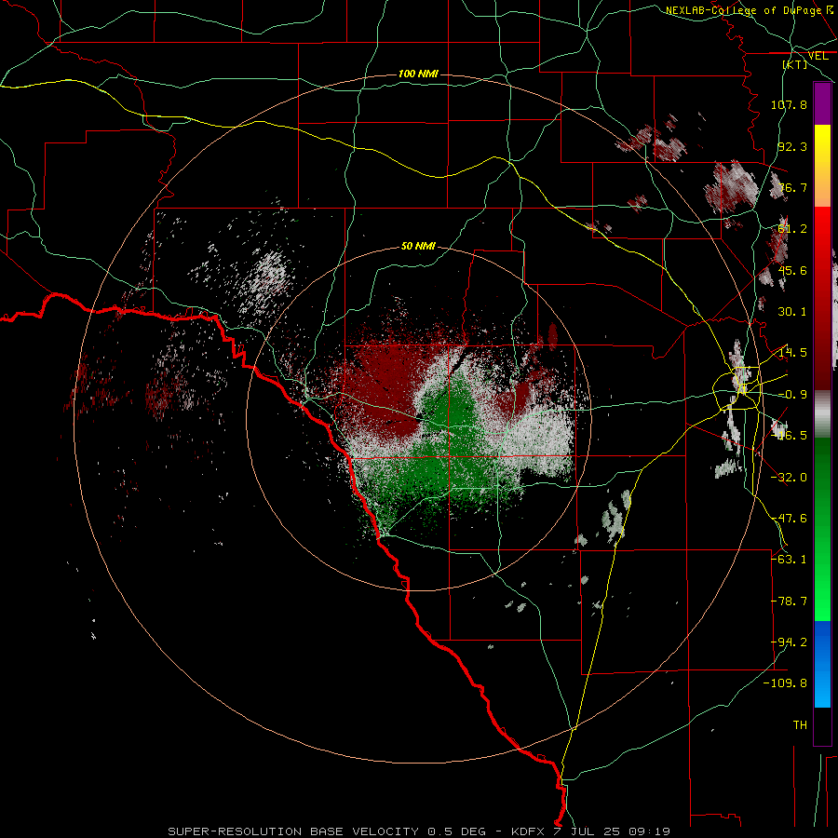Click the 76.7 velocity scale value
Screen dimensions: 838x838
click(792, 187)
